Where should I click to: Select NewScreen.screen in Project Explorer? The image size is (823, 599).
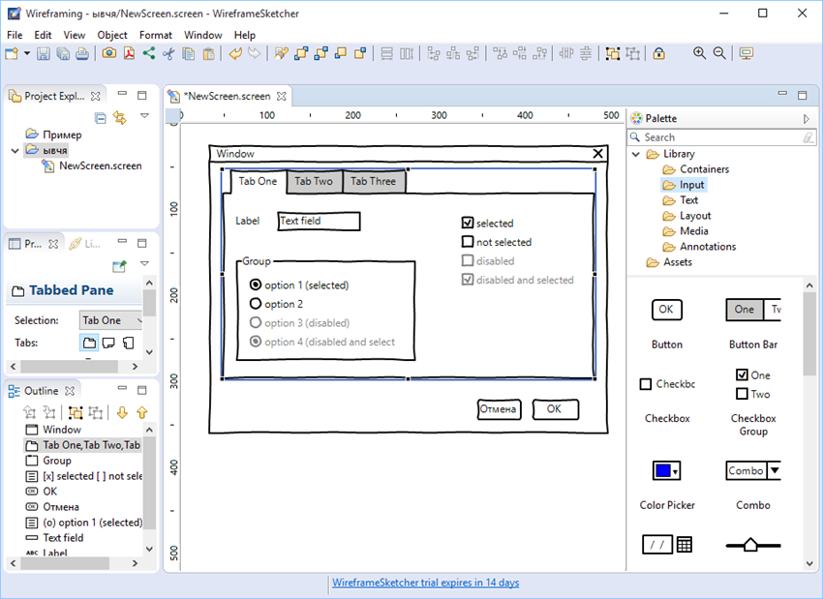(x=92, y=166)
